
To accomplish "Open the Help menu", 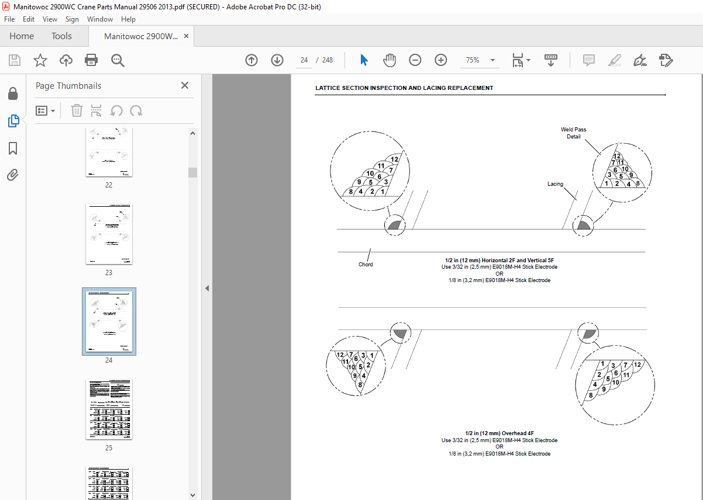I will pyautogui.click(x=128, y=19).
